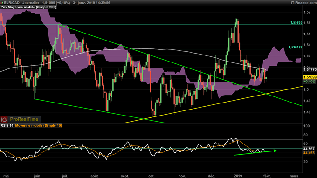Click the 1,51770 moving average price tag
This screenshot has height=178, width=317.
point(310,70)
